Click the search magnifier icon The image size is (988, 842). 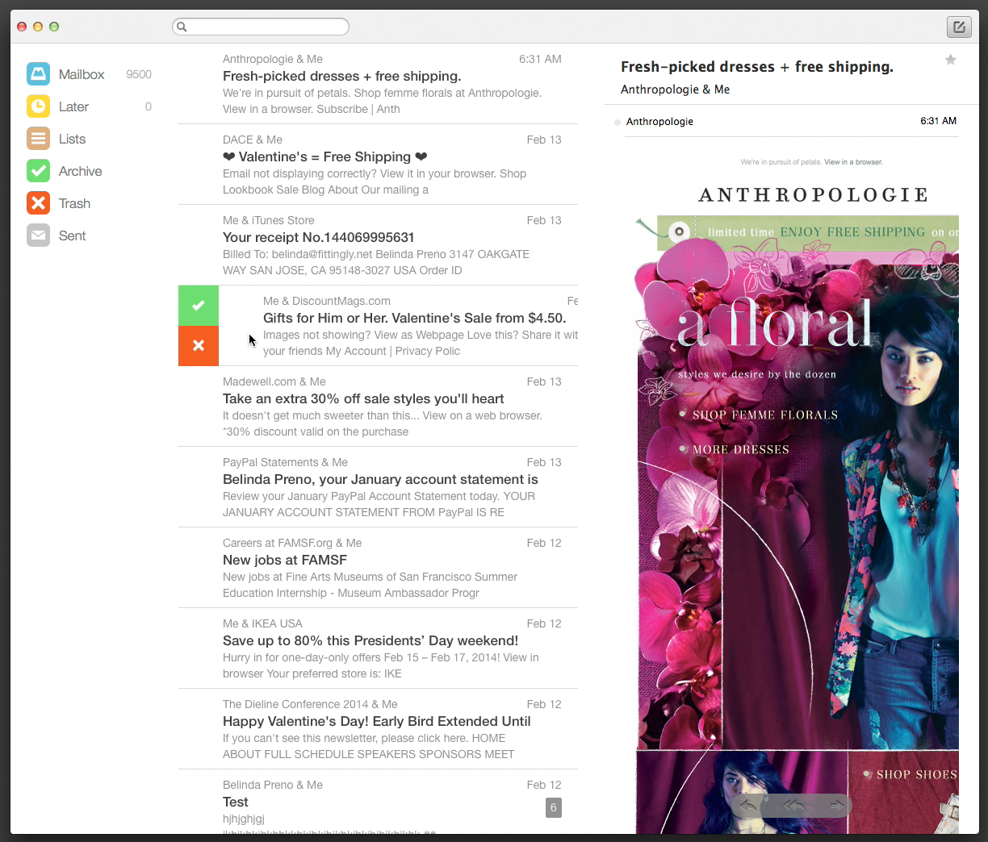pyautogui.click(x=182, y=27)
